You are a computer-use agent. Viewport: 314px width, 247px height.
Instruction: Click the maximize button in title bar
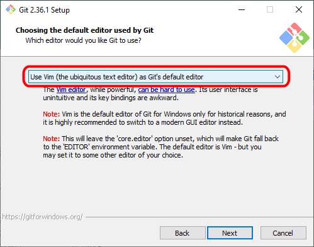pyautogui.click(x=270, y=9)
